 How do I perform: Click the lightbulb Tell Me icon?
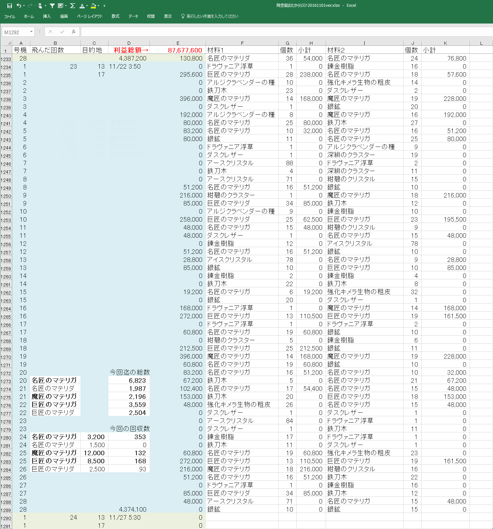[183, 16]
